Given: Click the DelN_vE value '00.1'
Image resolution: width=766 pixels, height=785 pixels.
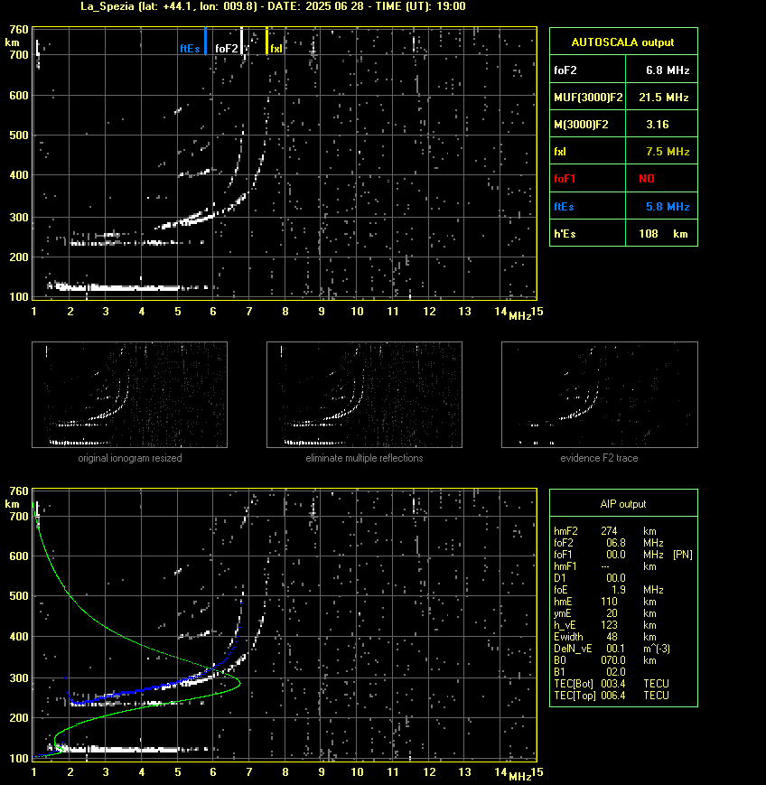Looking at the screenshot, I should 616,649.
